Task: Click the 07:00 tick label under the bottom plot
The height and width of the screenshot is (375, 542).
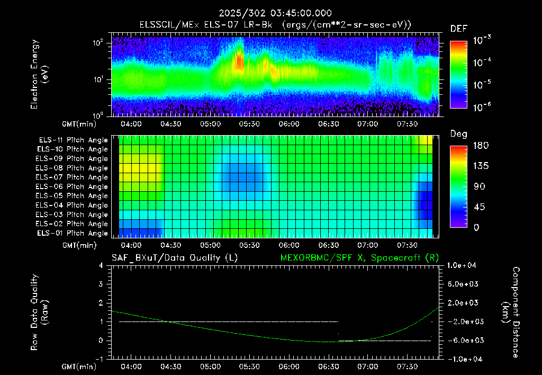Action: tap(368, 367)
